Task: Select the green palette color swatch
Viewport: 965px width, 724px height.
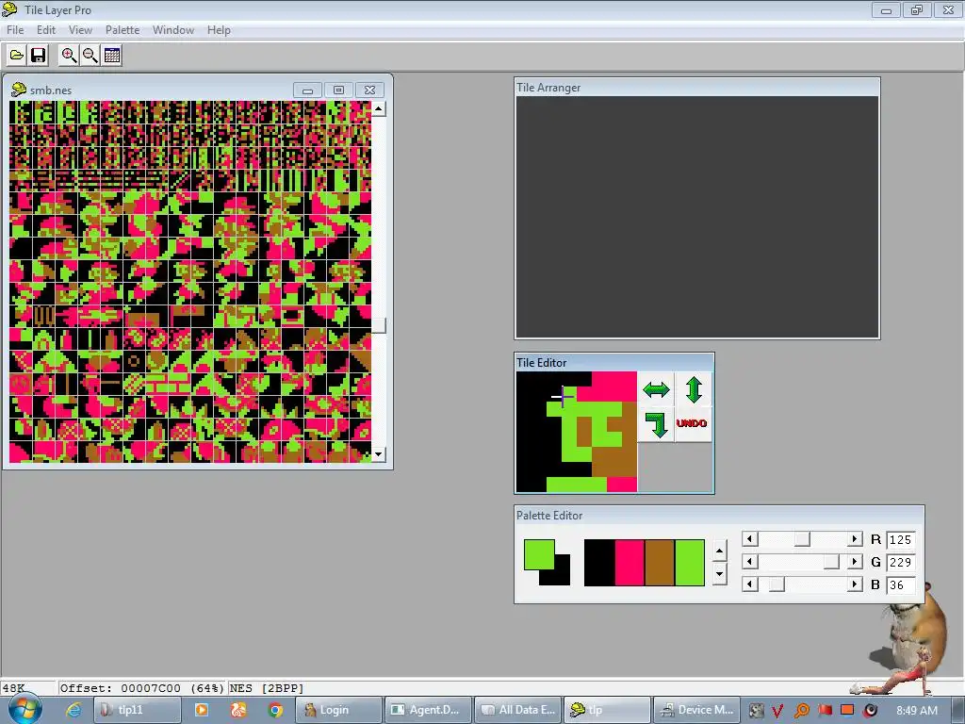Action: pos(689,563)
